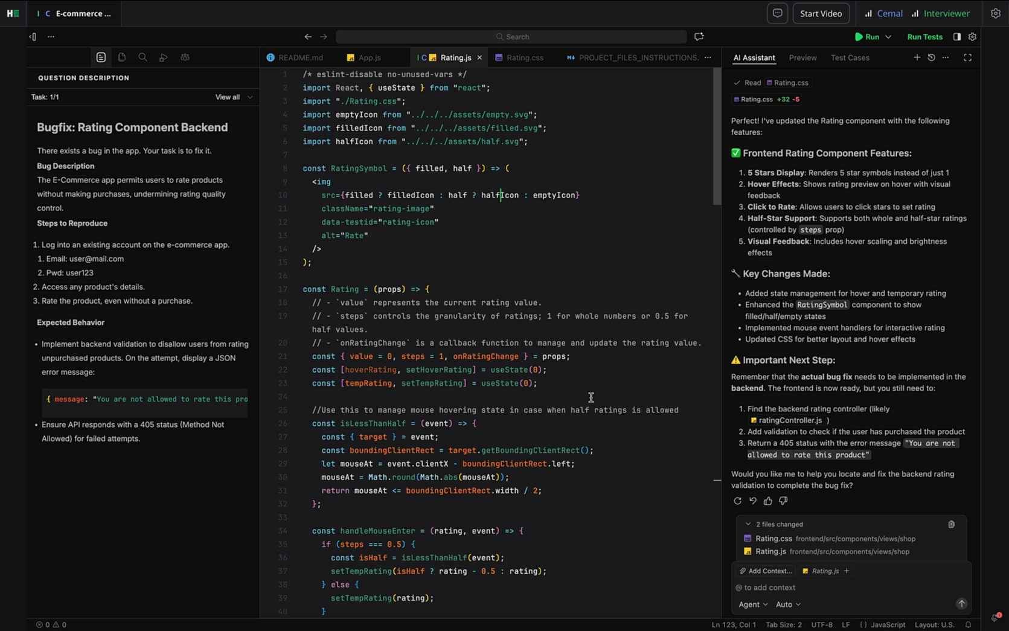The image size is (1009, 631).
Task: Open the README.md editor tab
Action: point(302,57)
